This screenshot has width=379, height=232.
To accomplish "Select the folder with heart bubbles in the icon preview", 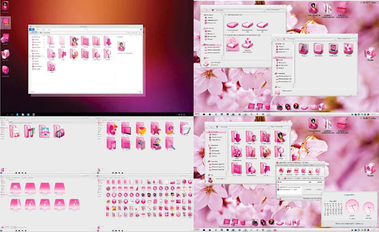I will pos(111,129).
